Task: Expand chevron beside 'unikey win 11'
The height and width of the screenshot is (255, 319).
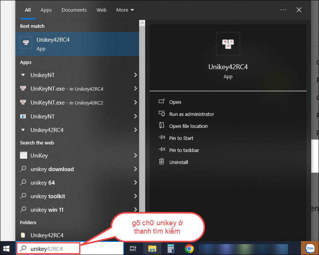Action: [x=135, y=209]
